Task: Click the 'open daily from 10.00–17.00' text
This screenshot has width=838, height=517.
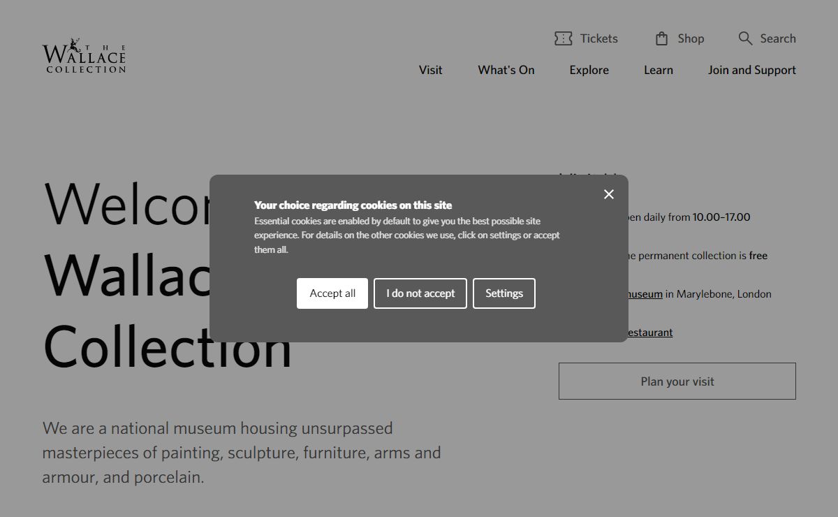Action: pos(689,217)
